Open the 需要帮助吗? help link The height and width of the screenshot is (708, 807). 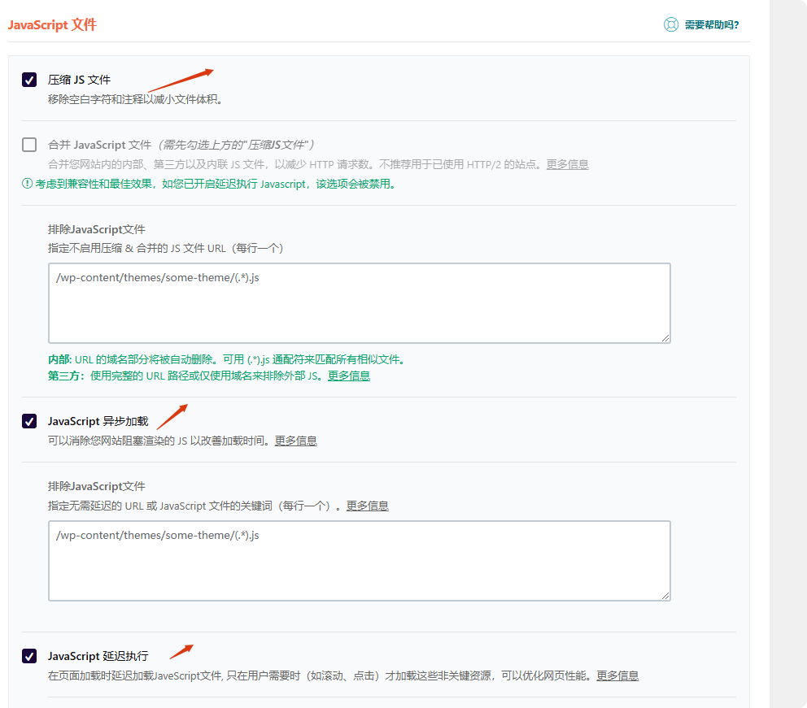[711, 24]
